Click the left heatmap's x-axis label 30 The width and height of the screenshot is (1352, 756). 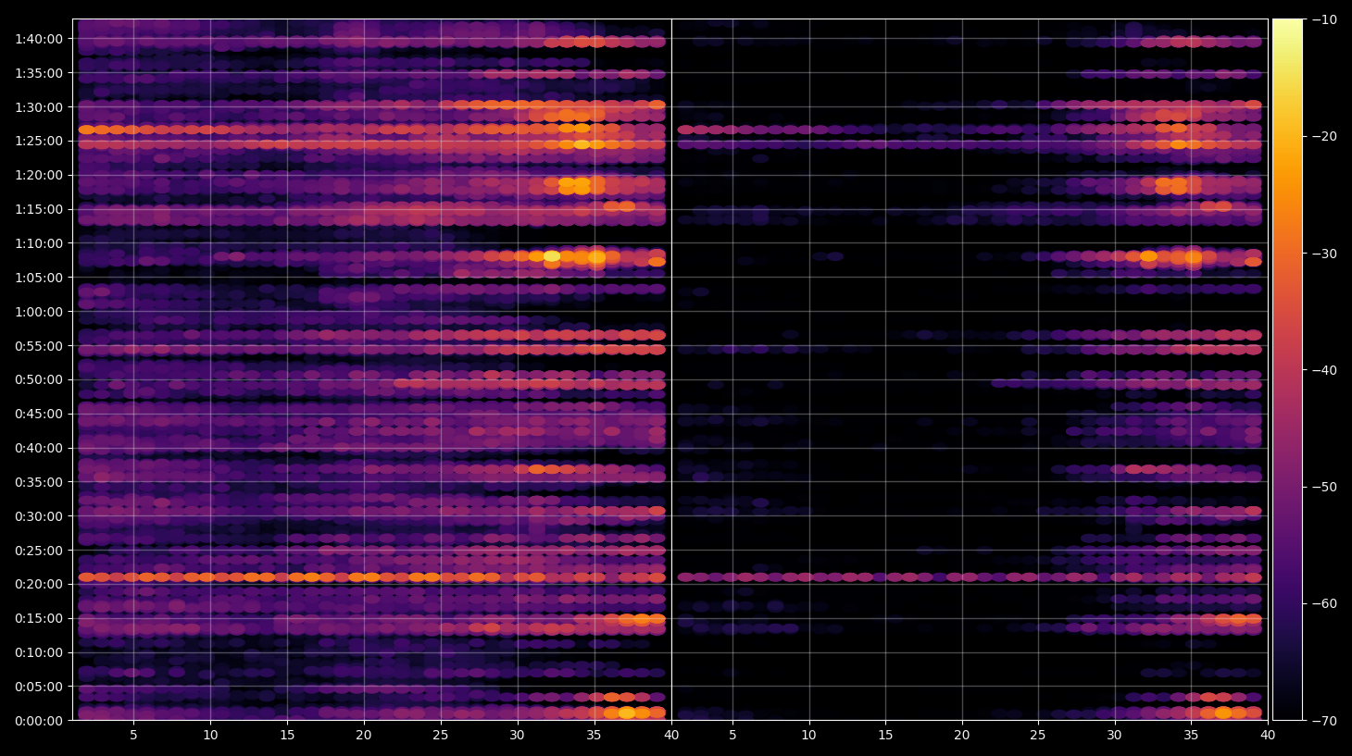pos(517,736)
